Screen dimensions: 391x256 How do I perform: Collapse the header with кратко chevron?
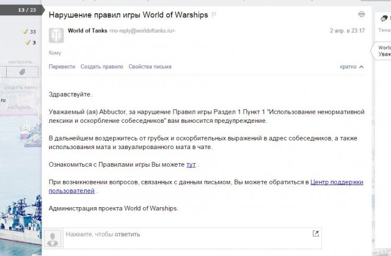pyautogui.click(x=352, y=67)
